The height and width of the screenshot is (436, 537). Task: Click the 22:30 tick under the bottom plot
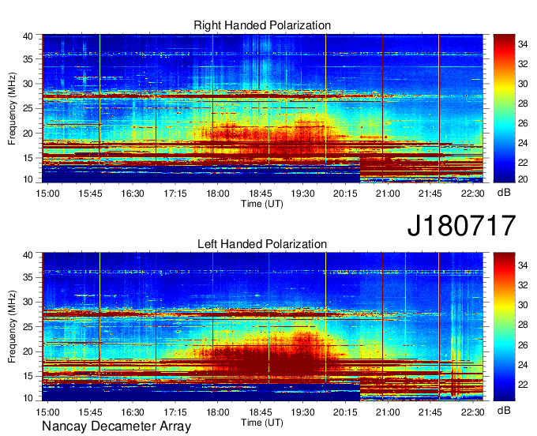[472, 412]
